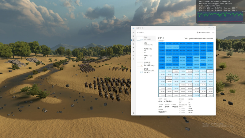Open Startup apps page icon in sidebar
This screenshot has height=138, width=245.
(133, 48)
